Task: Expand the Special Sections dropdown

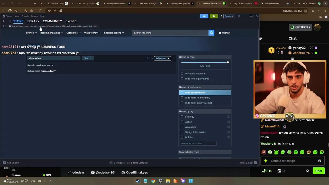Action: coord(114,33)
